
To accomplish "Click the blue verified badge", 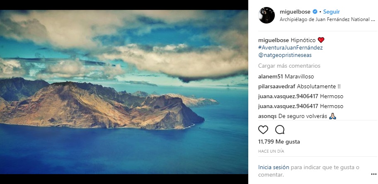I will (315, 12).
